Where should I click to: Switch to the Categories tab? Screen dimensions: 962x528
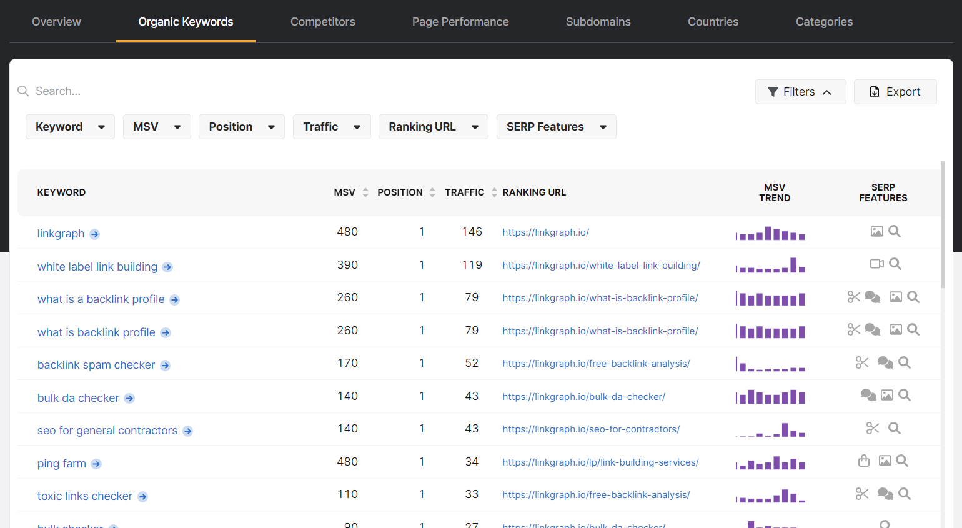825,22
